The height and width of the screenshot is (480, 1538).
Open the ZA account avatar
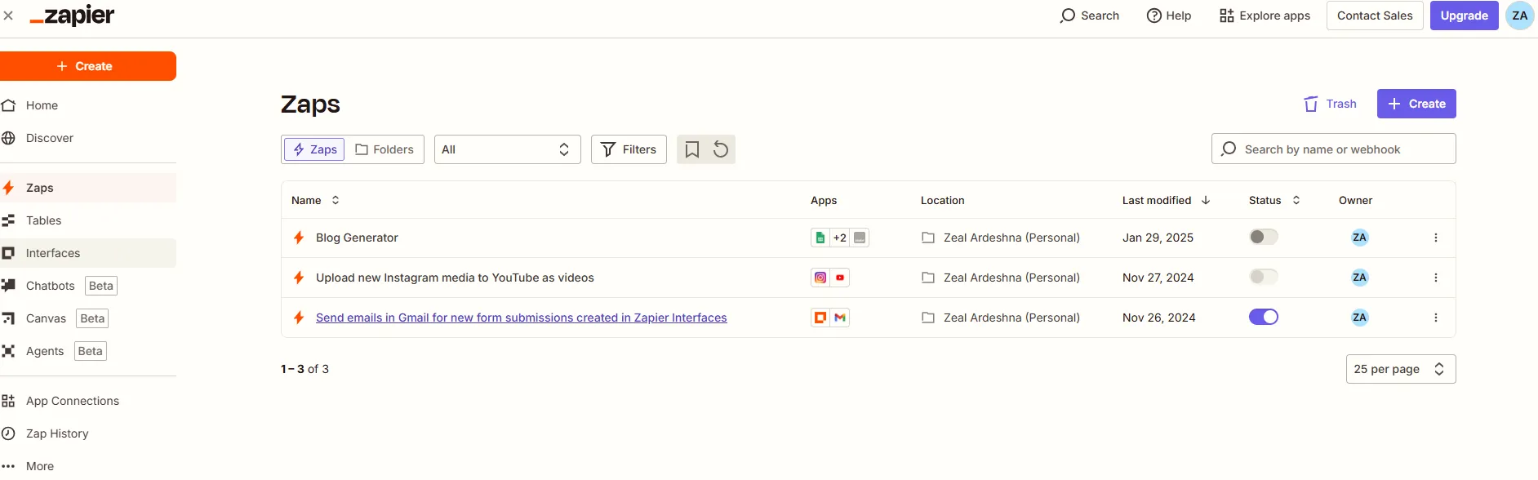coord(1519,16)
